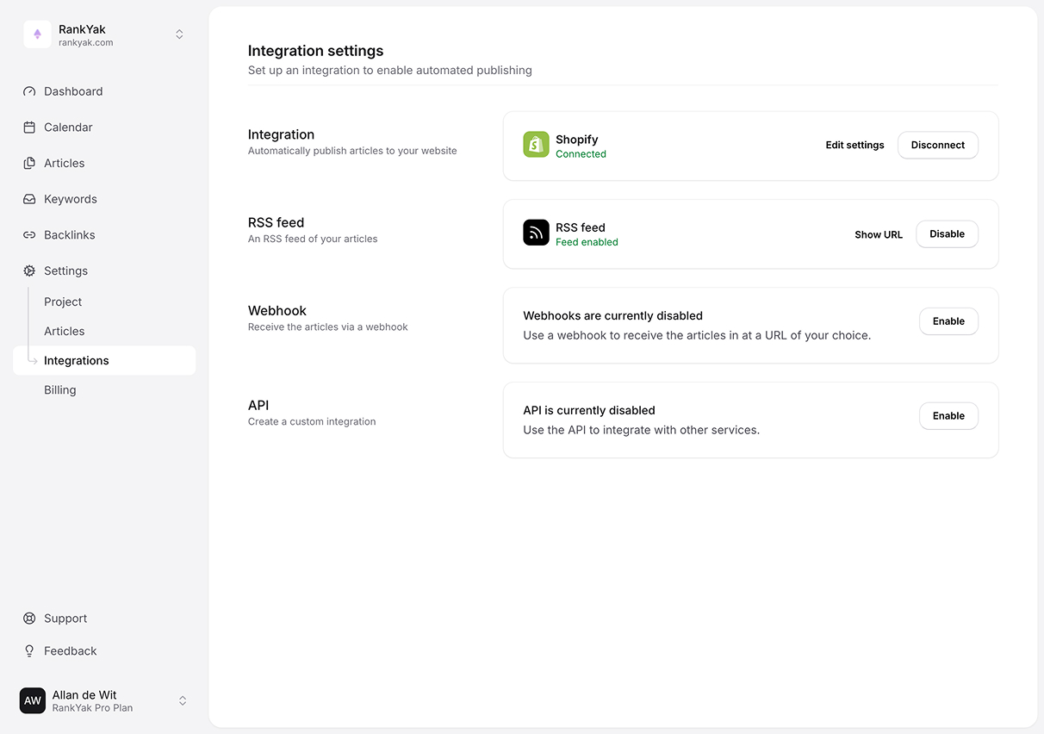Viewport: 1044px width, 734px height.
Task: Click the RankYak logo icon
Action: point(37,34)
